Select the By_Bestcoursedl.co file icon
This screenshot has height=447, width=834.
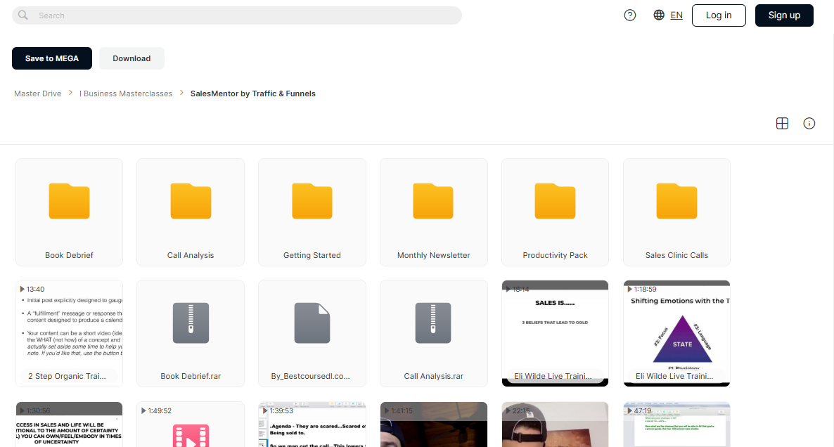pyautogui.click(x=312, y=323)
